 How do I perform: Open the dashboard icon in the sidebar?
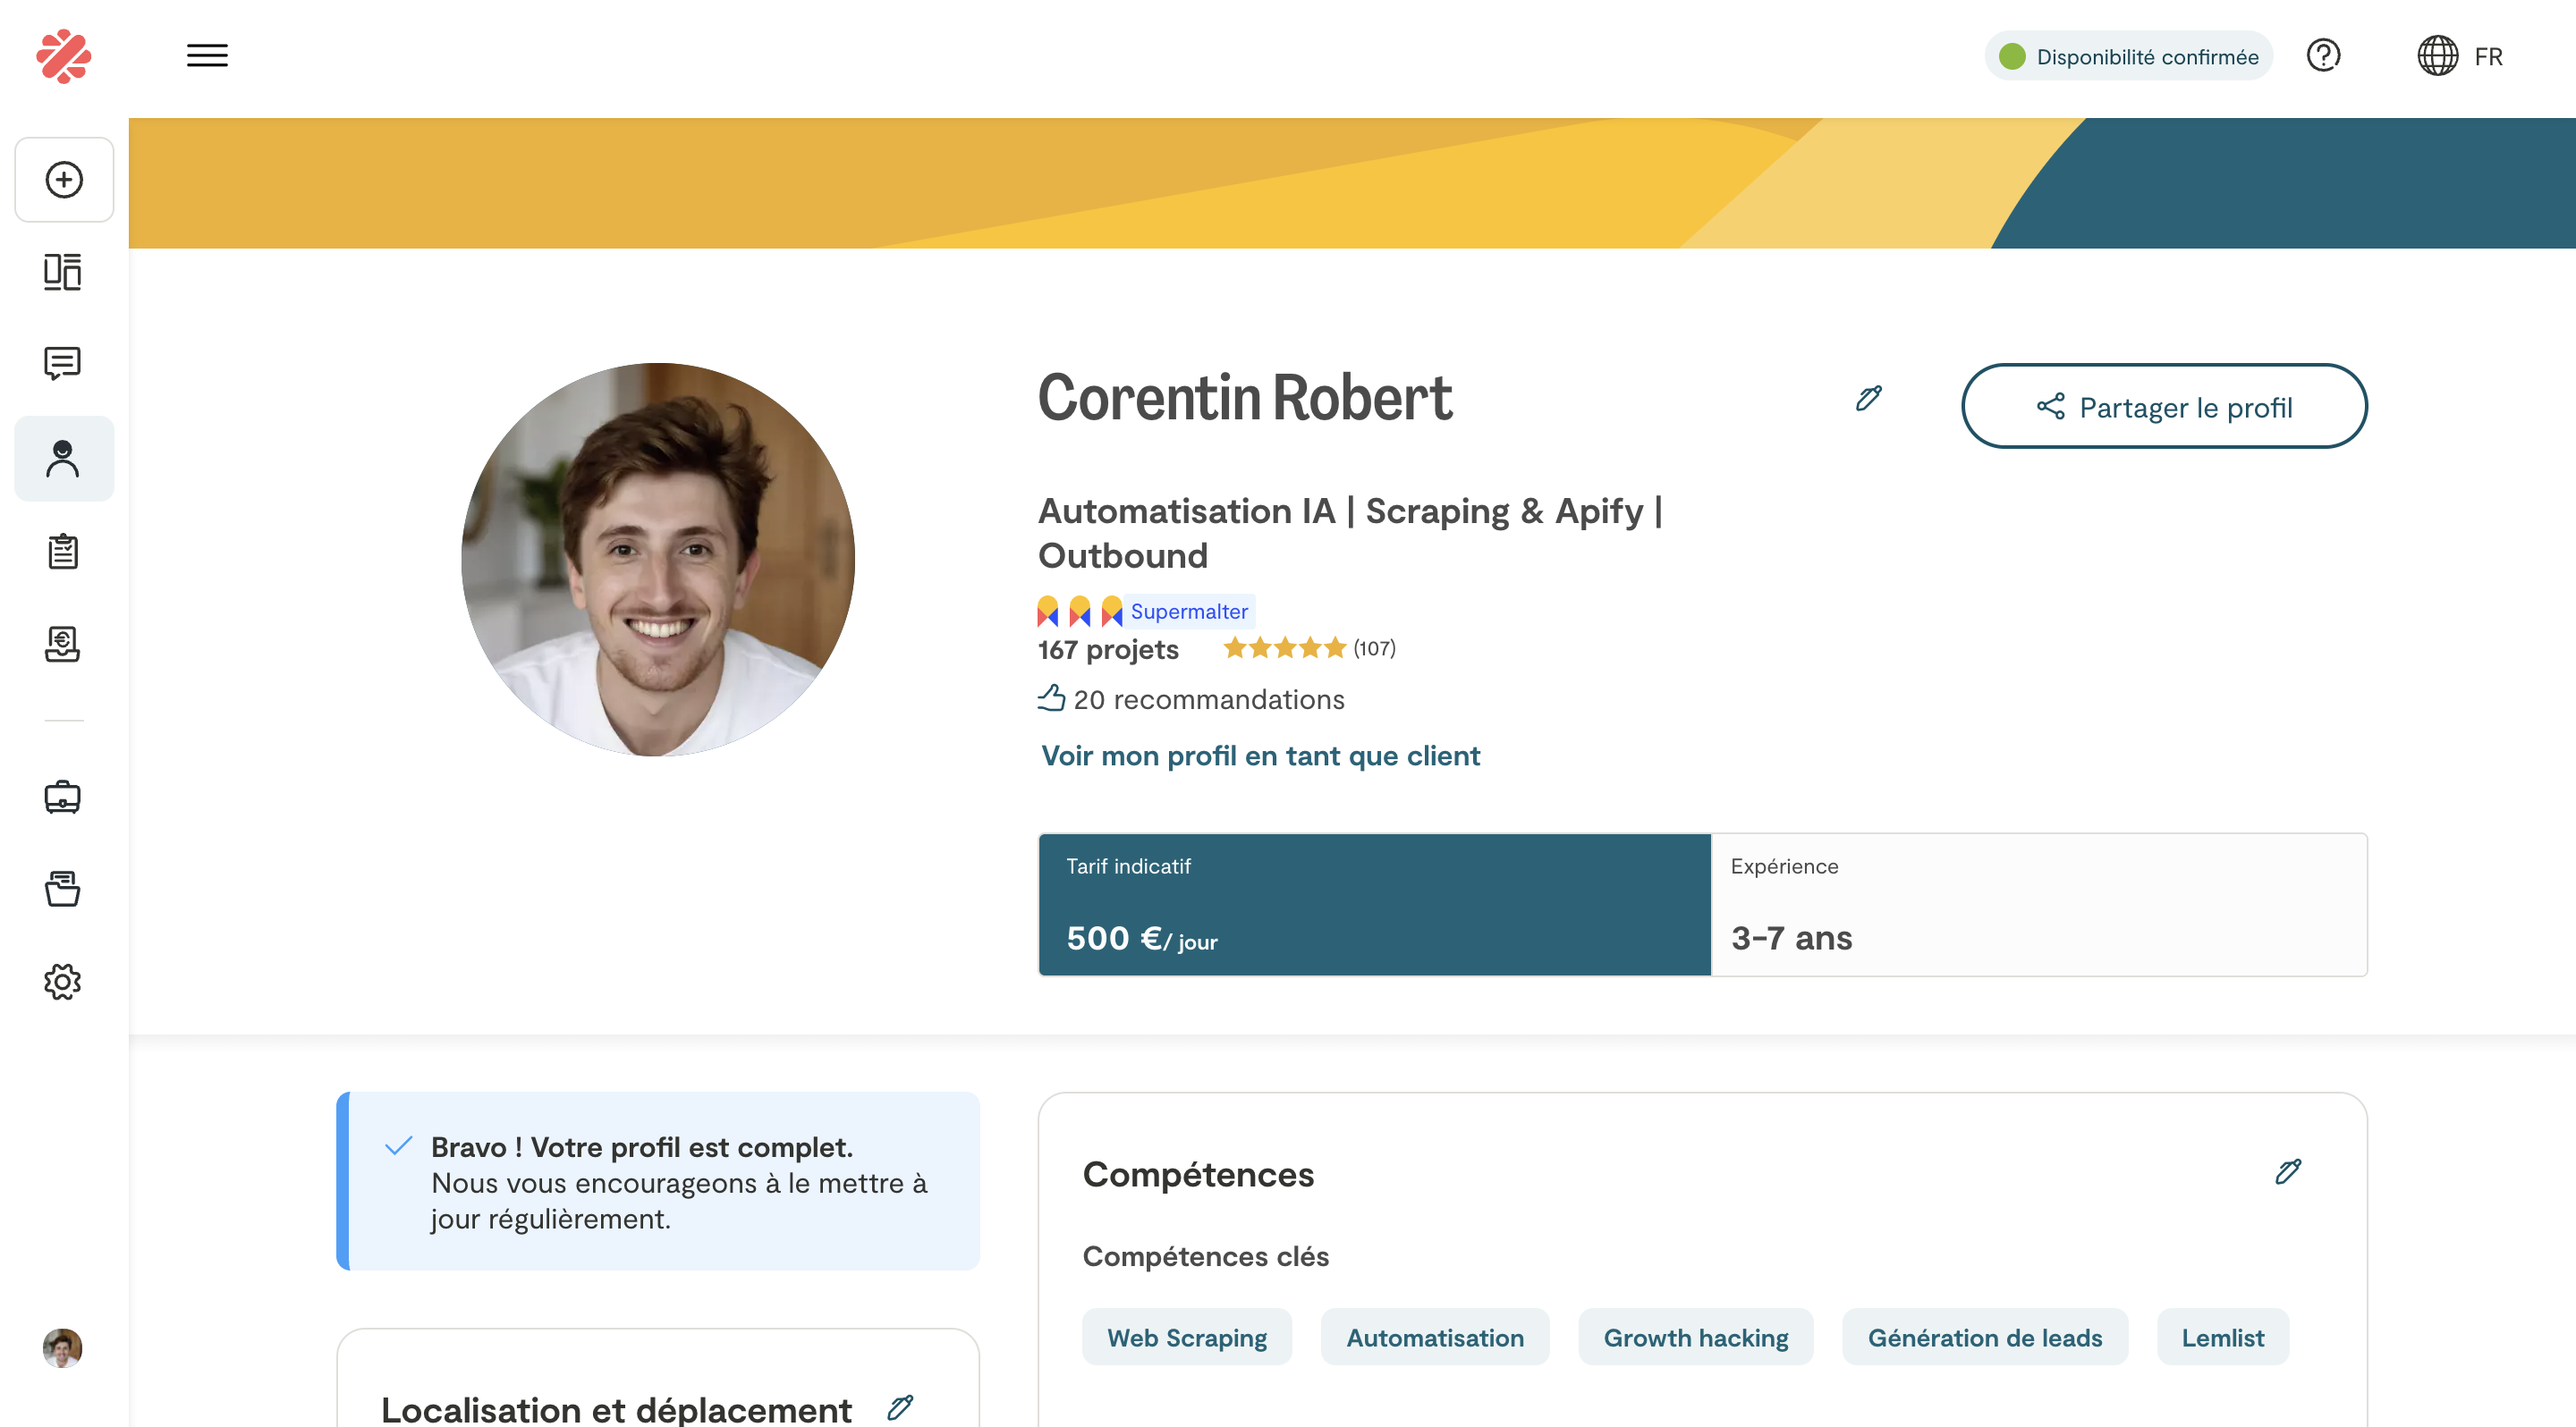point(63,272)
